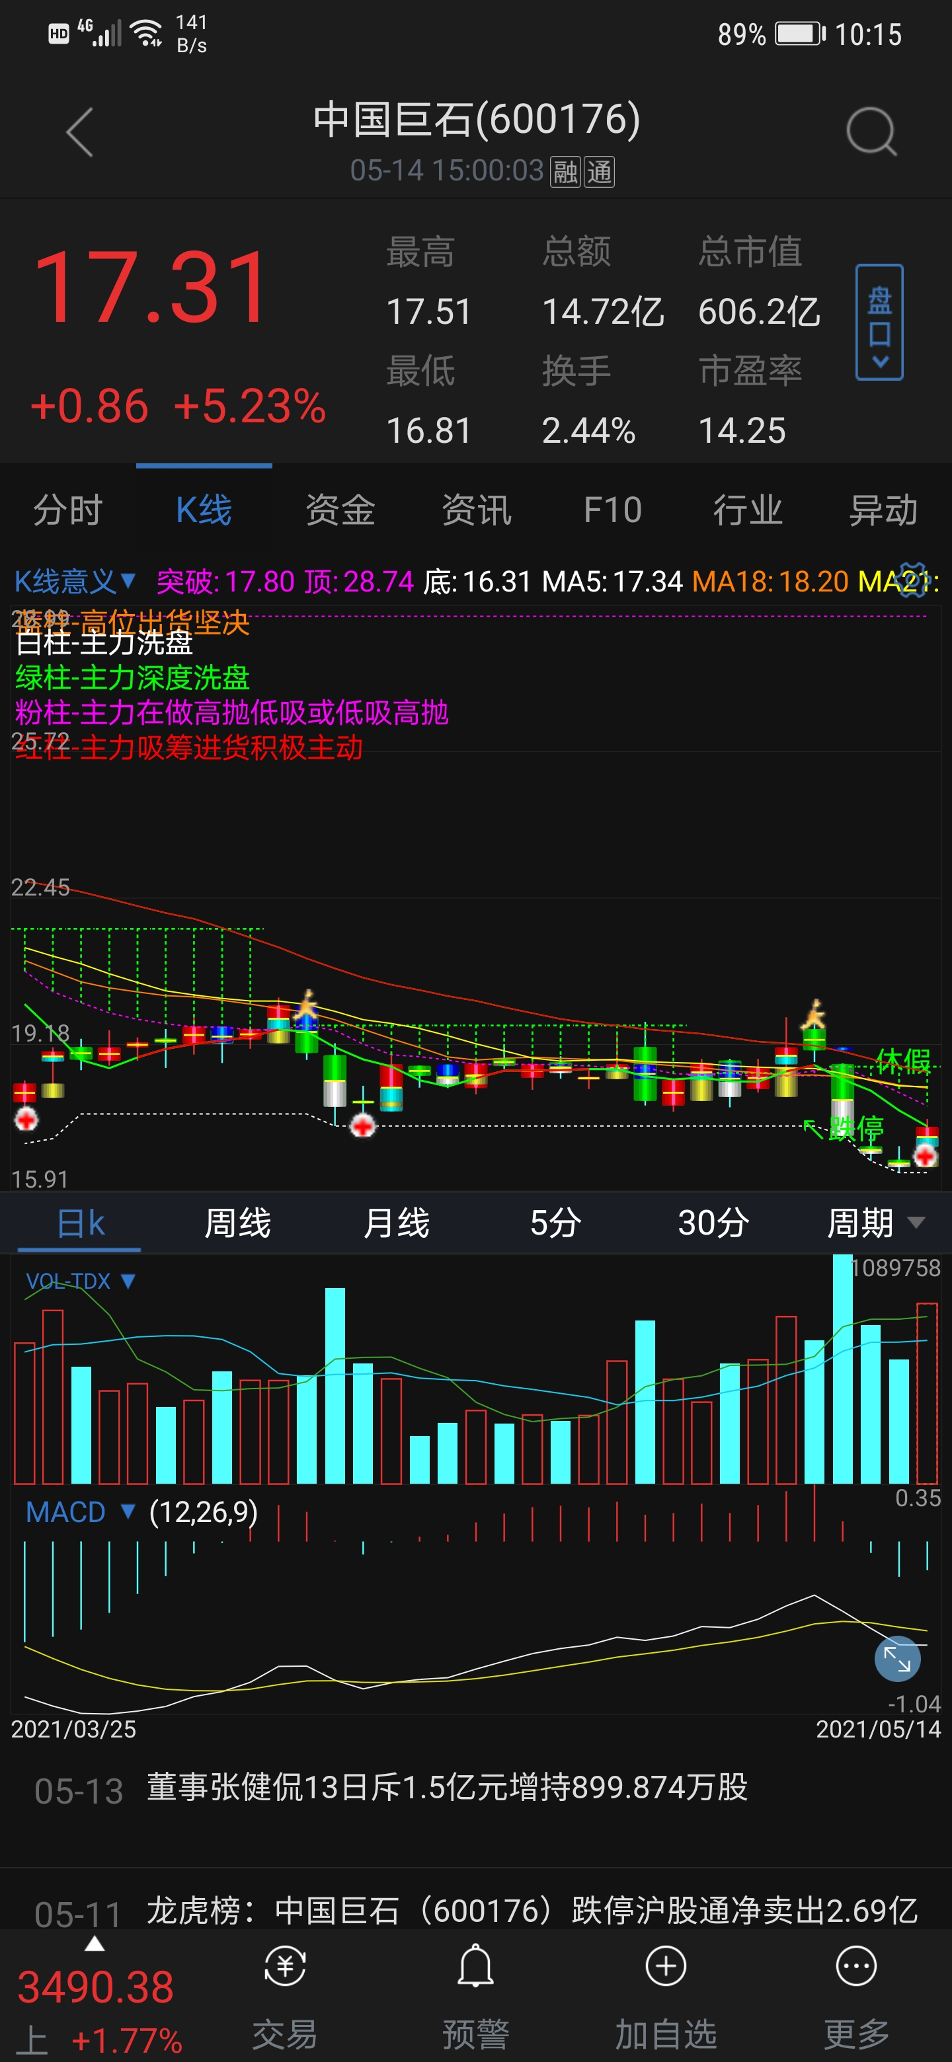This screenshot has height=2062, width=952.
Task: Select the 日k period tab
Action: pyautogui.click(x=80, y=1223)
